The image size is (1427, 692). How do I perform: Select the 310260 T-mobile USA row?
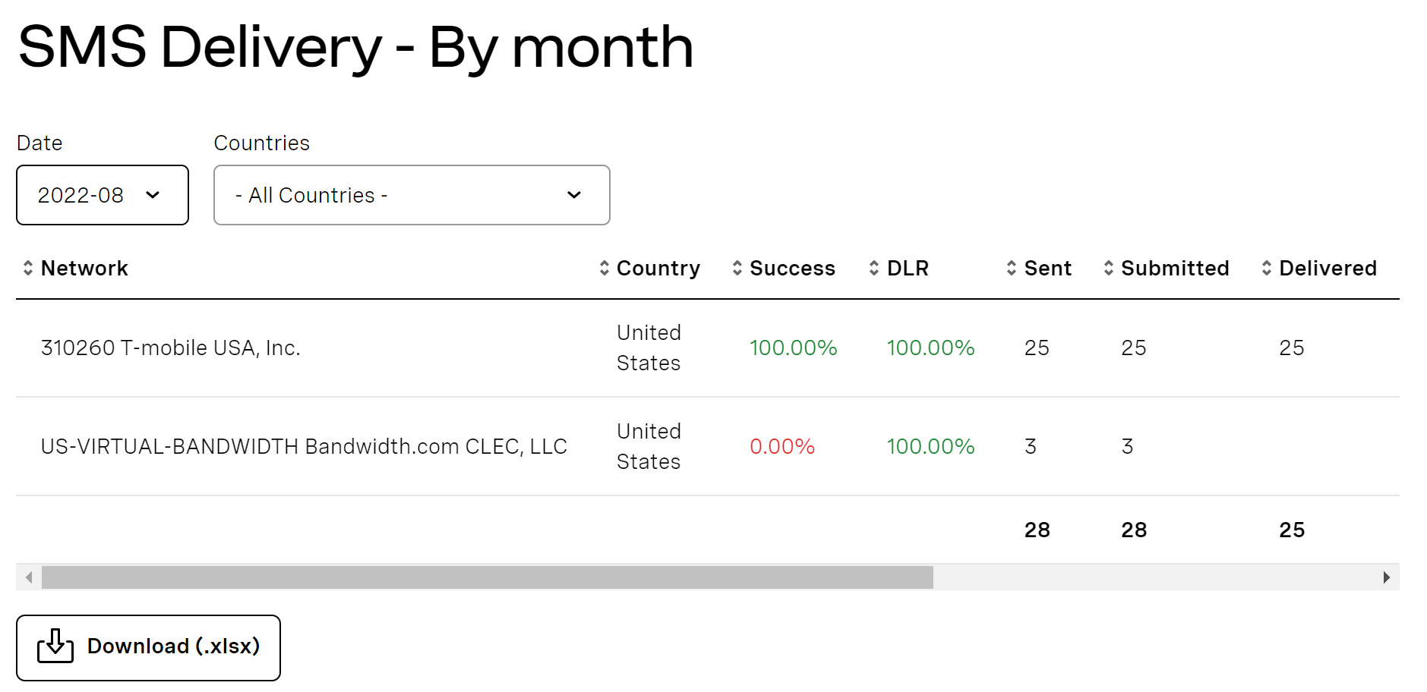708,348
